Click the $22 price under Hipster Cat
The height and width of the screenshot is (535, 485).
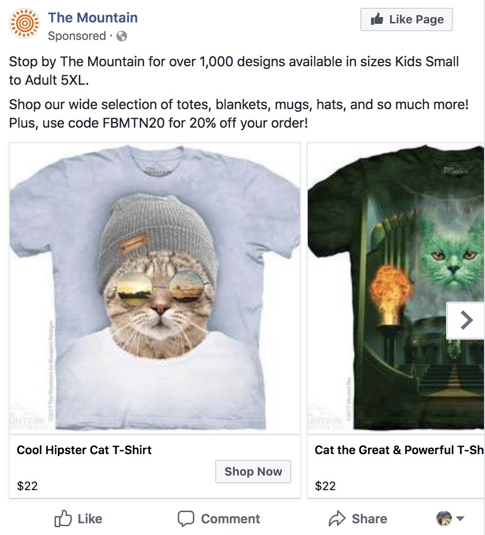(27, 486)
